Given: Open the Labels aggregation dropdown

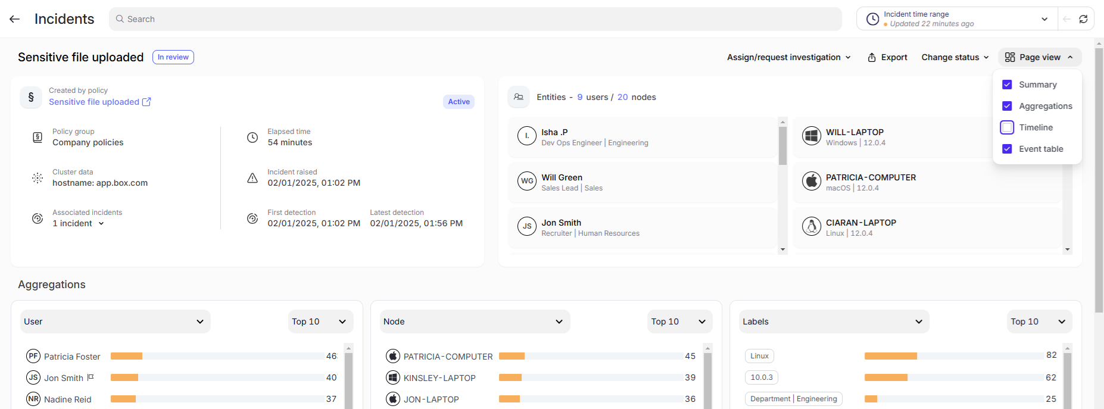Looking at the screenshot, I should coord(833,321).
